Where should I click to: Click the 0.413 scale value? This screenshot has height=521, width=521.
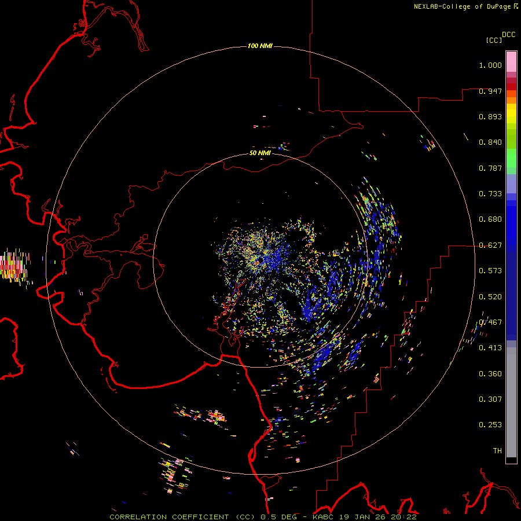pos(490,348)
